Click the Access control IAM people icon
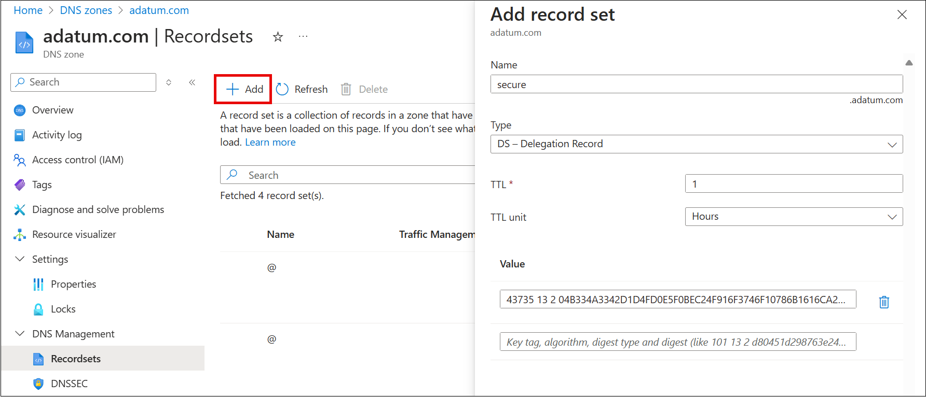Image resolution: width=926 pixels, height=397 pixels. [20, 160]
